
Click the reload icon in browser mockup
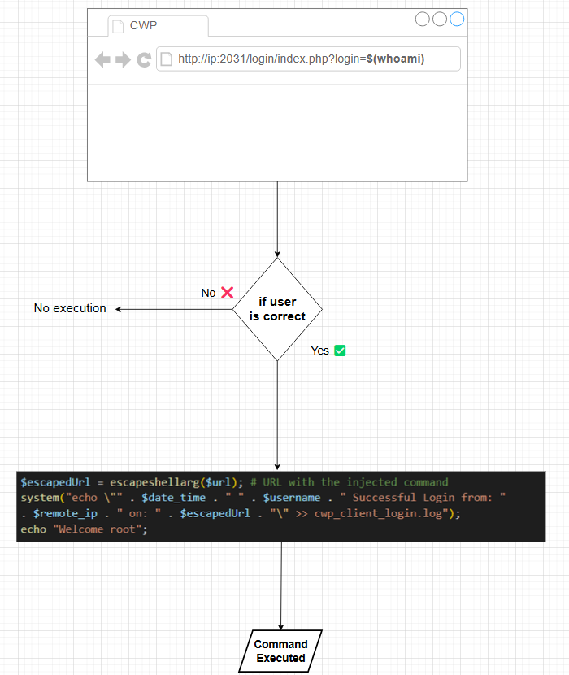pyautogui.click(x=144, y=60)
